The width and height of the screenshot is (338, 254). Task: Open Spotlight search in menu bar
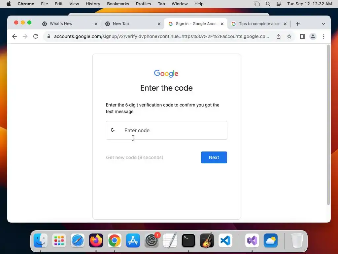[268, 4]
